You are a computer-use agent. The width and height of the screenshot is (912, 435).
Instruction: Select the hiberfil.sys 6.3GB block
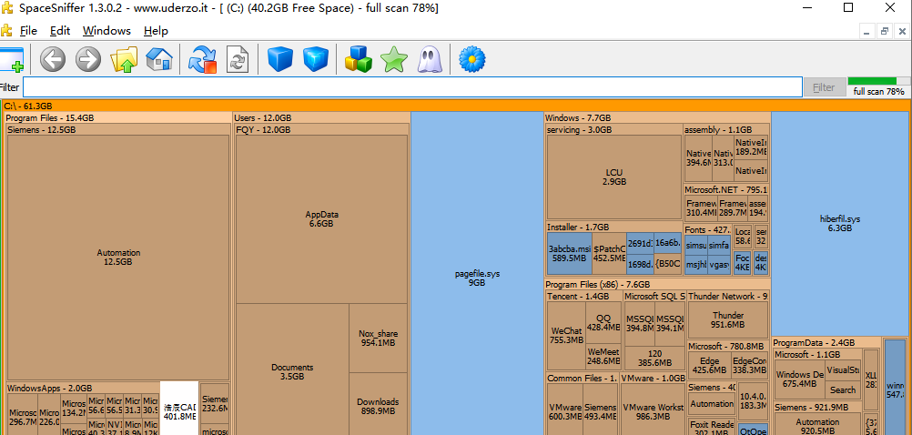(839, 223)
